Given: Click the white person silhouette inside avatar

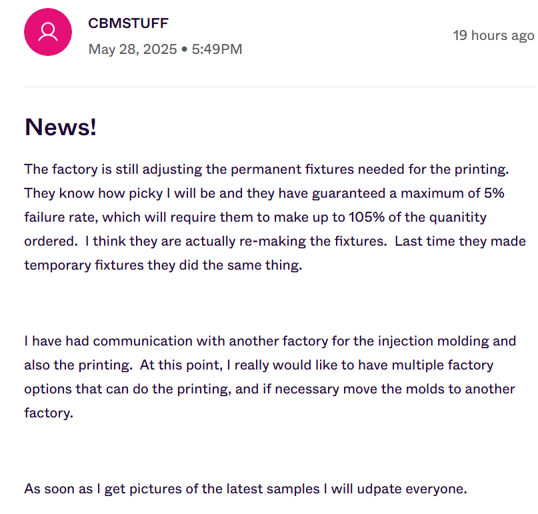Looking at the screenshot, I should point(48,32).
